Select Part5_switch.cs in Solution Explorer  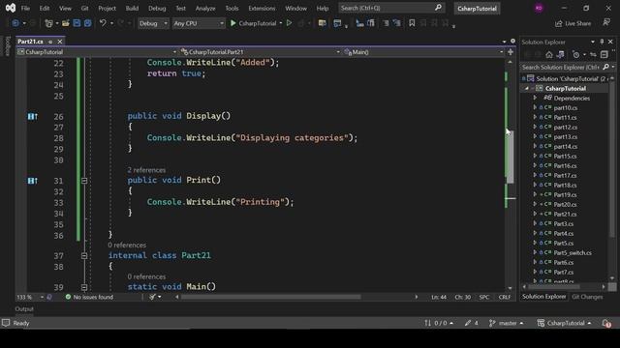coord(573,252)
